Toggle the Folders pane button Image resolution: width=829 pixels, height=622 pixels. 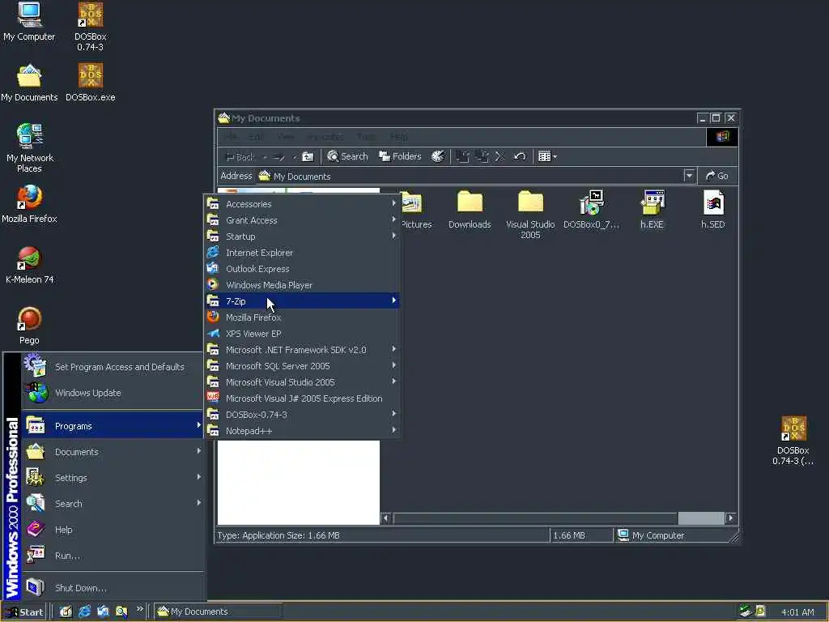click(x=400, y=156)
